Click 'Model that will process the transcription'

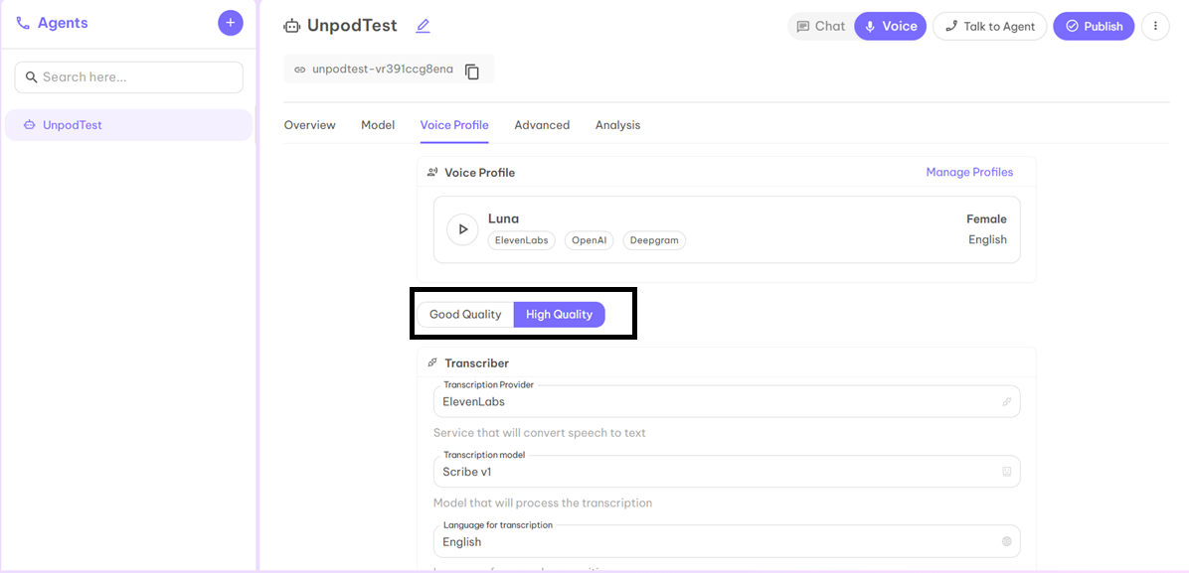click(542, 502)
